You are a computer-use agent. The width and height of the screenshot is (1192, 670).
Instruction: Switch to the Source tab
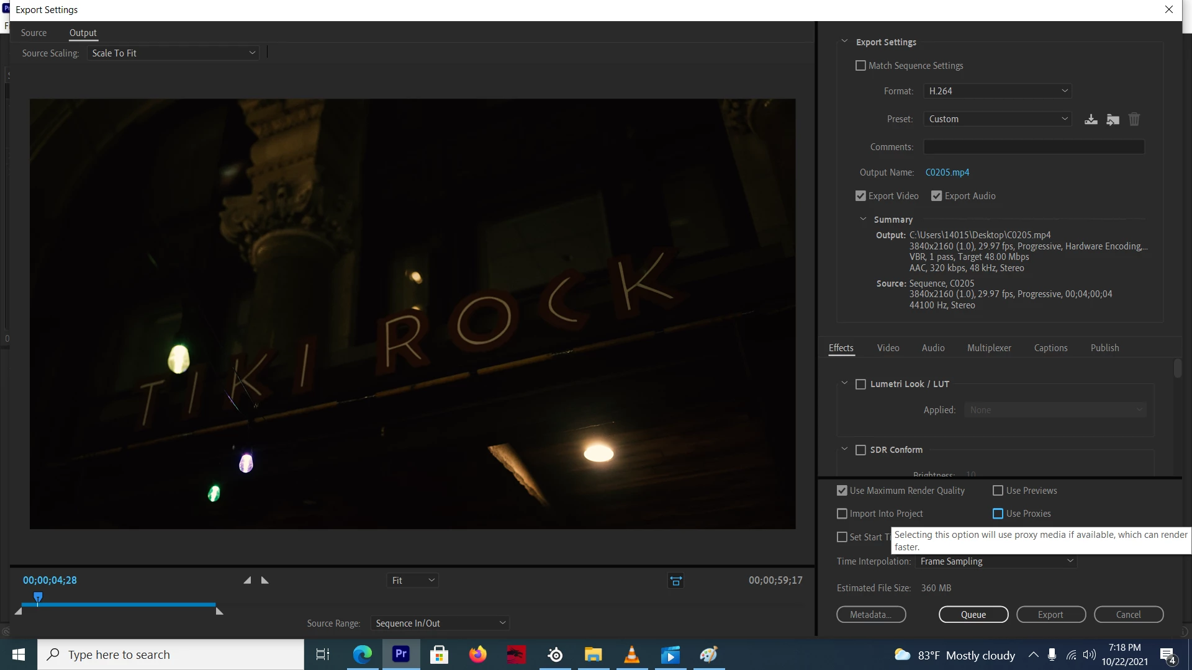click(34, 33)
